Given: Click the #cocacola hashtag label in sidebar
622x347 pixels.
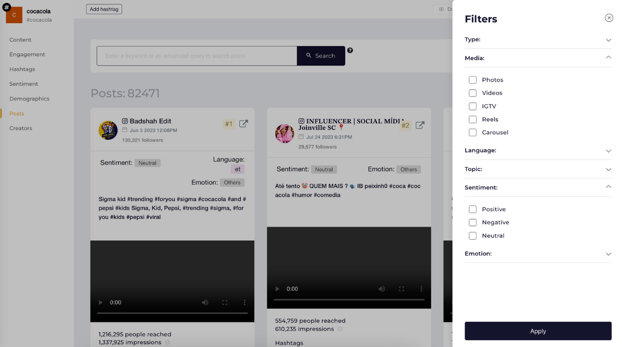Looking at the screenshot, I should (39, 20).
